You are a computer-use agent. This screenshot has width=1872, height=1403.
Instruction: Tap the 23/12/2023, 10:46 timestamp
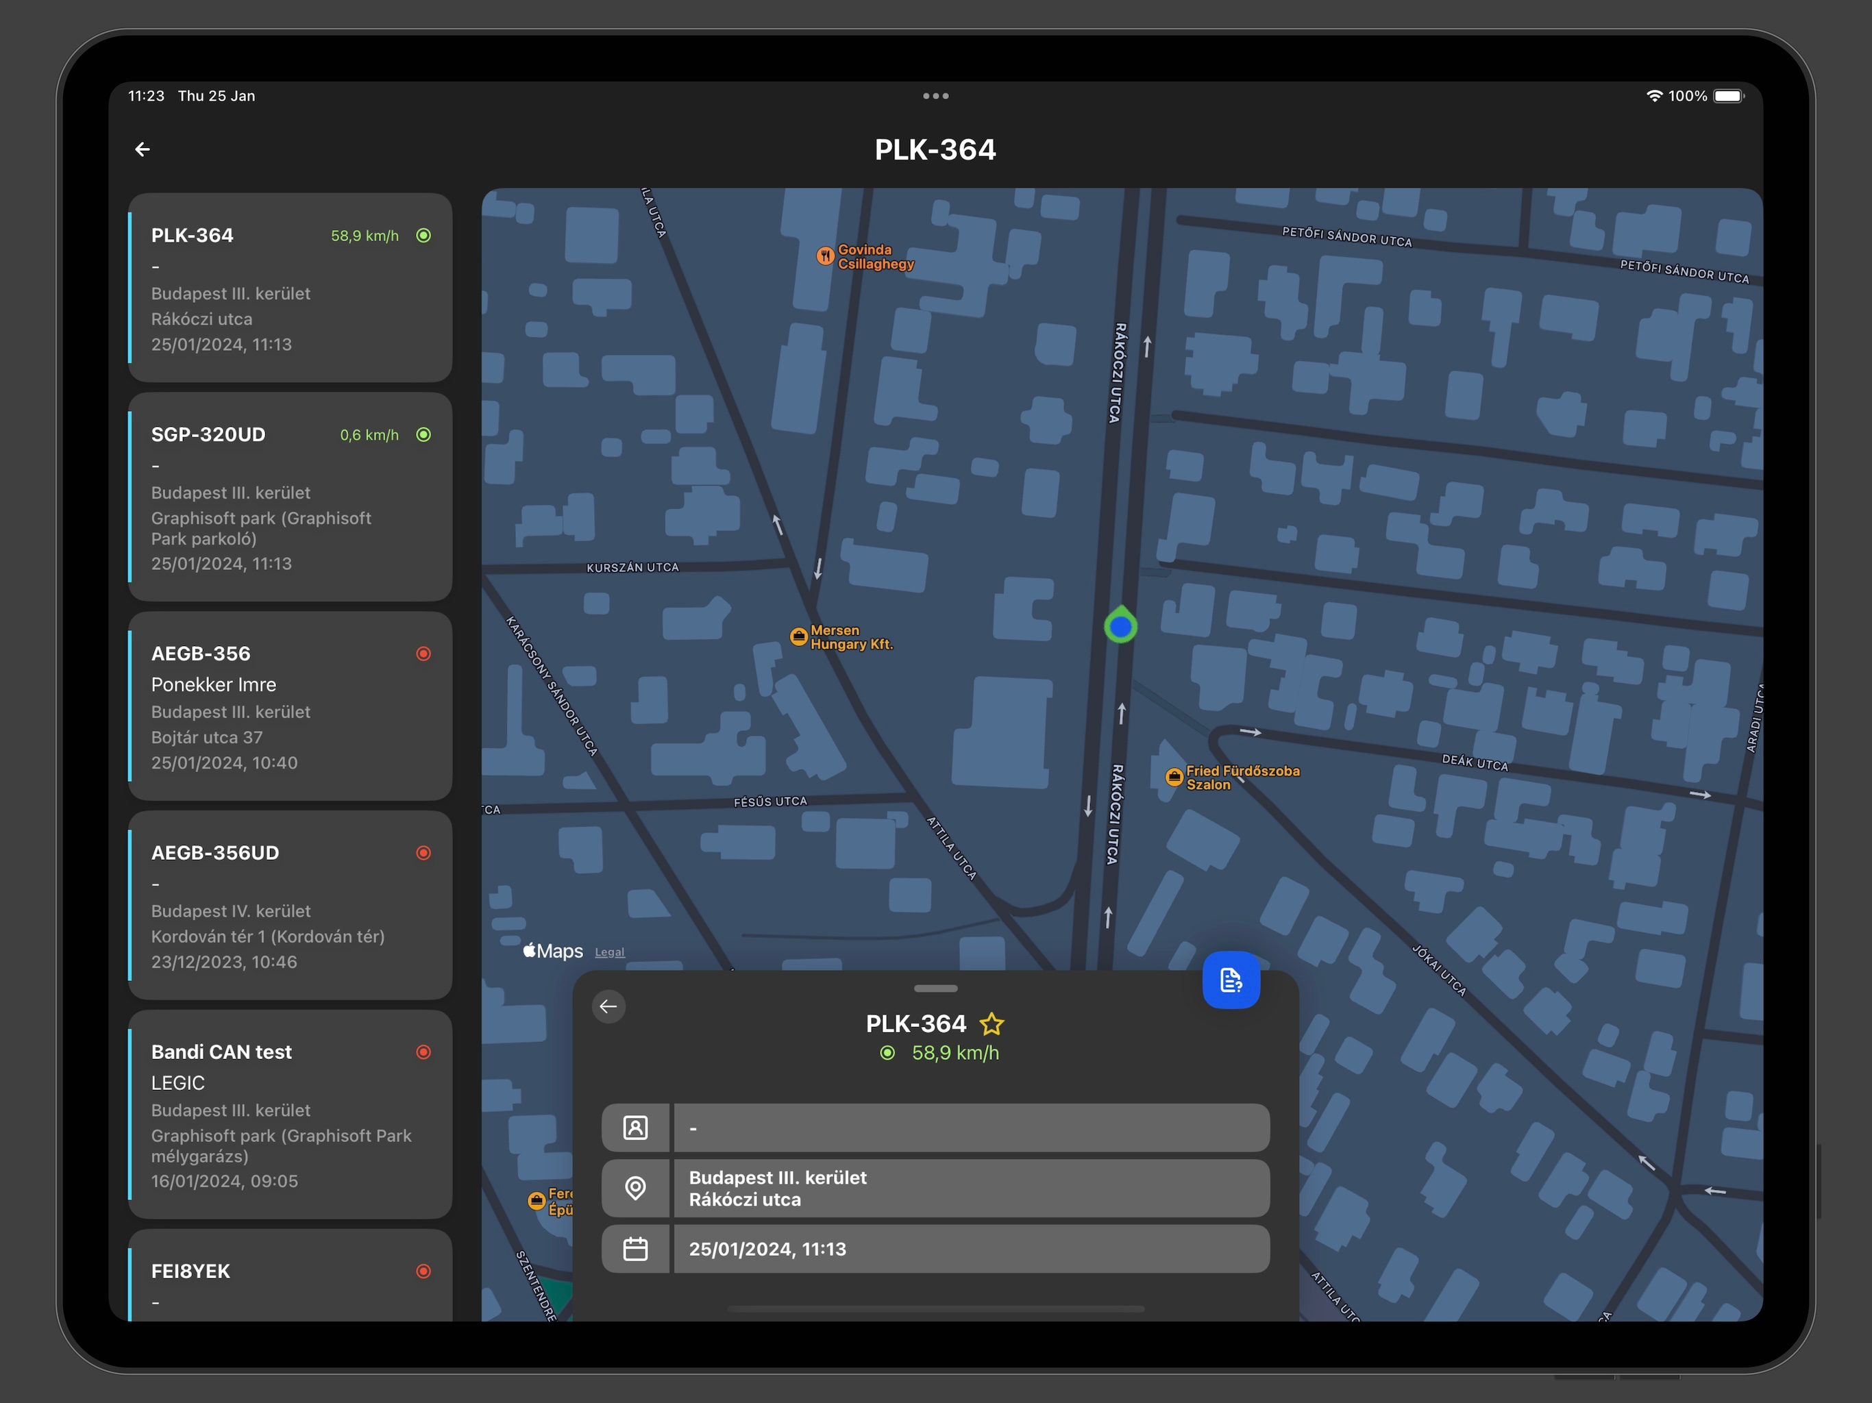224,962
